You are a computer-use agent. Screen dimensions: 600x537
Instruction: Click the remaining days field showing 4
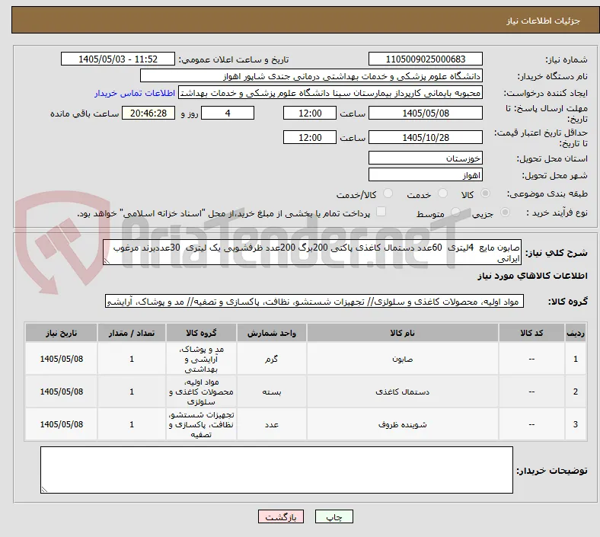228,113
